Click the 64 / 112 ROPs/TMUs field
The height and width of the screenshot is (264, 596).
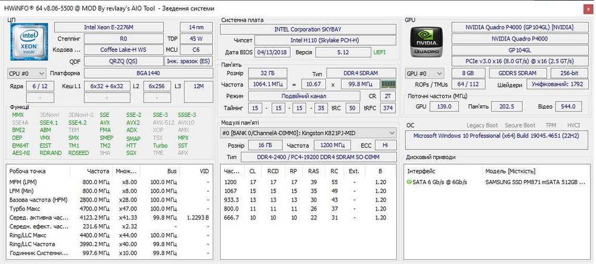pyautogui.click(x=468, y=85)
